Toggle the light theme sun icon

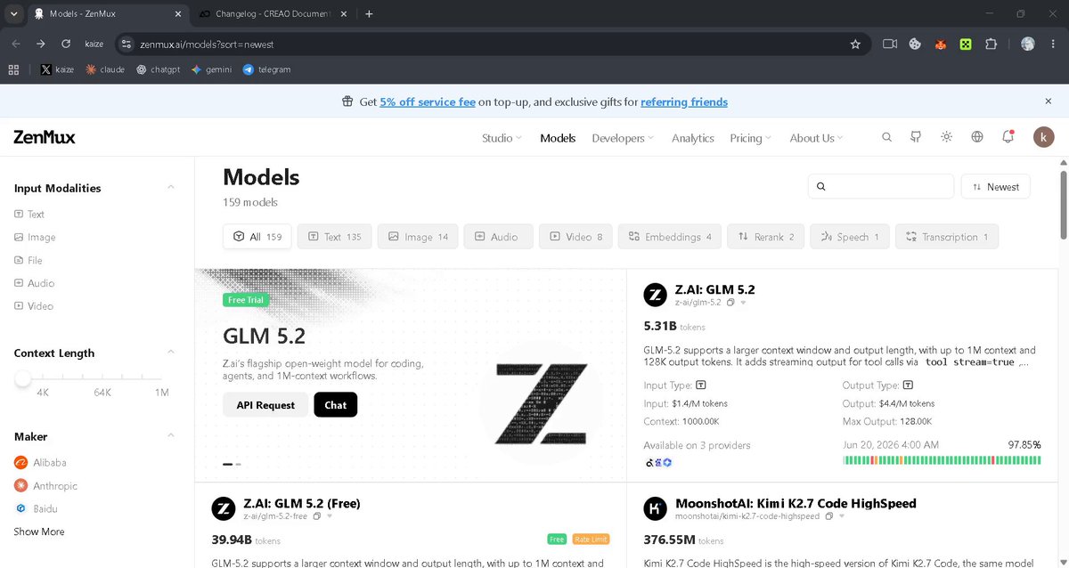click(946, 137)
